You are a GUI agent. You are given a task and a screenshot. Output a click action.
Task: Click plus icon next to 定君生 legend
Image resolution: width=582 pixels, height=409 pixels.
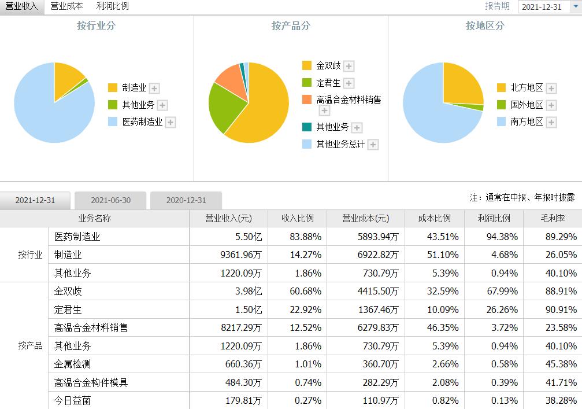pos(349,83)
